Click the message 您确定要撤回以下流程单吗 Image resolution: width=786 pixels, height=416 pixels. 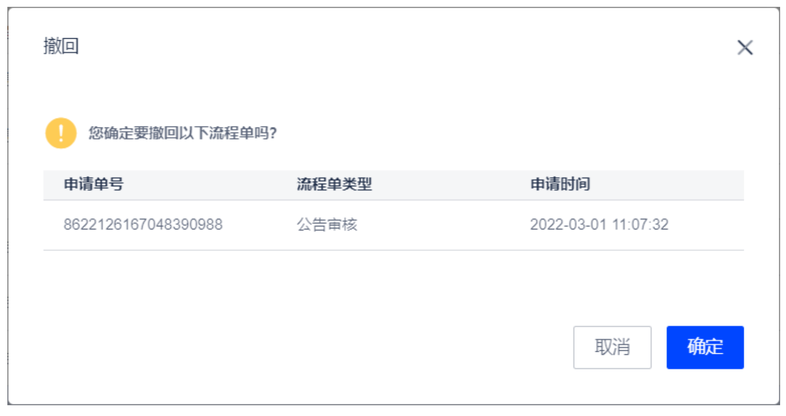tap(178, 133)
